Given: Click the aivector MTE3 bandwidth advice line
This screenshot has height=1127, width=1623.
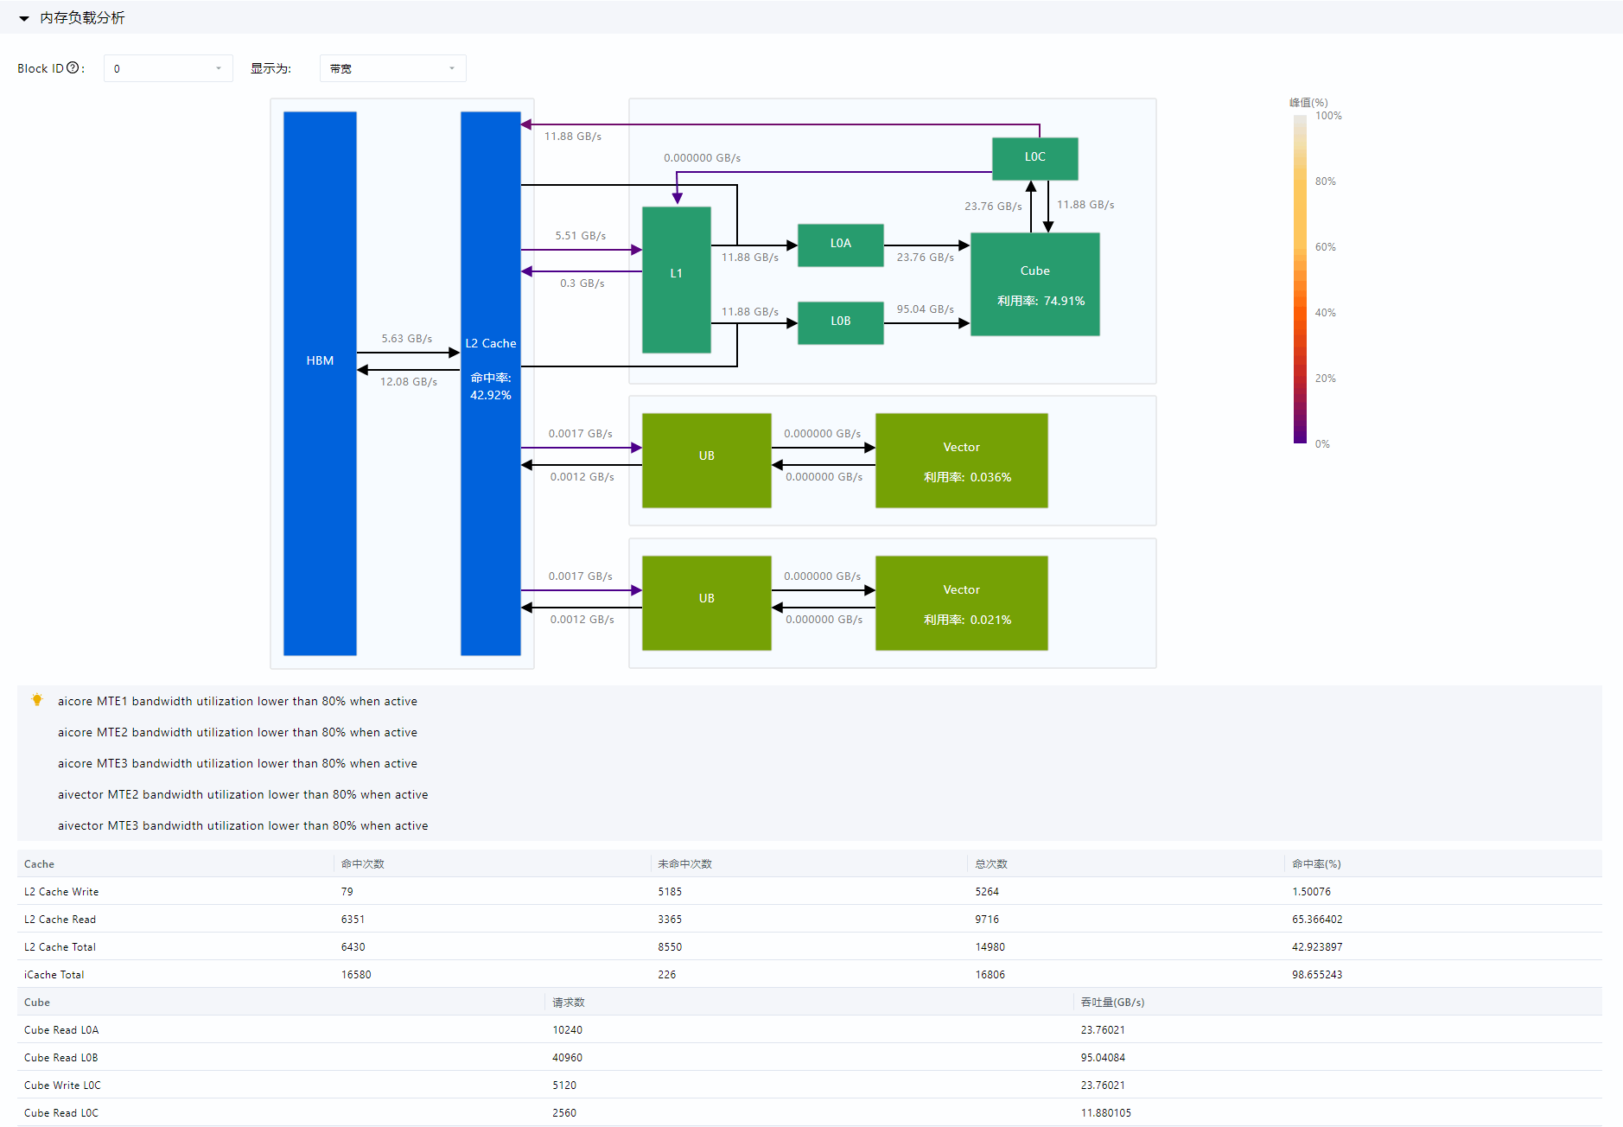Looking at the screenshot, I should pyautogui.click(x=243, y=825).
